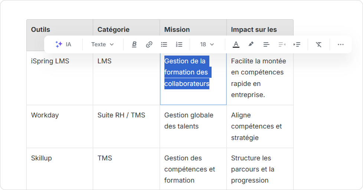The image size is (363, 190).
Task: Apply bulleted list formatting
Action: coord(164,44)
